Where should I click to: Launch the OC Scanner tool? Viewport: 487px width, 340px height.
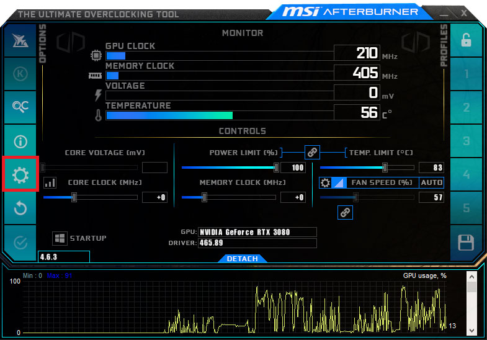pos(20,107)
